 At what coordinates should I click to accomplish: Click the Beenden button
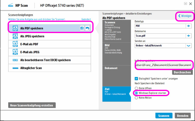(x=183, y=116)
